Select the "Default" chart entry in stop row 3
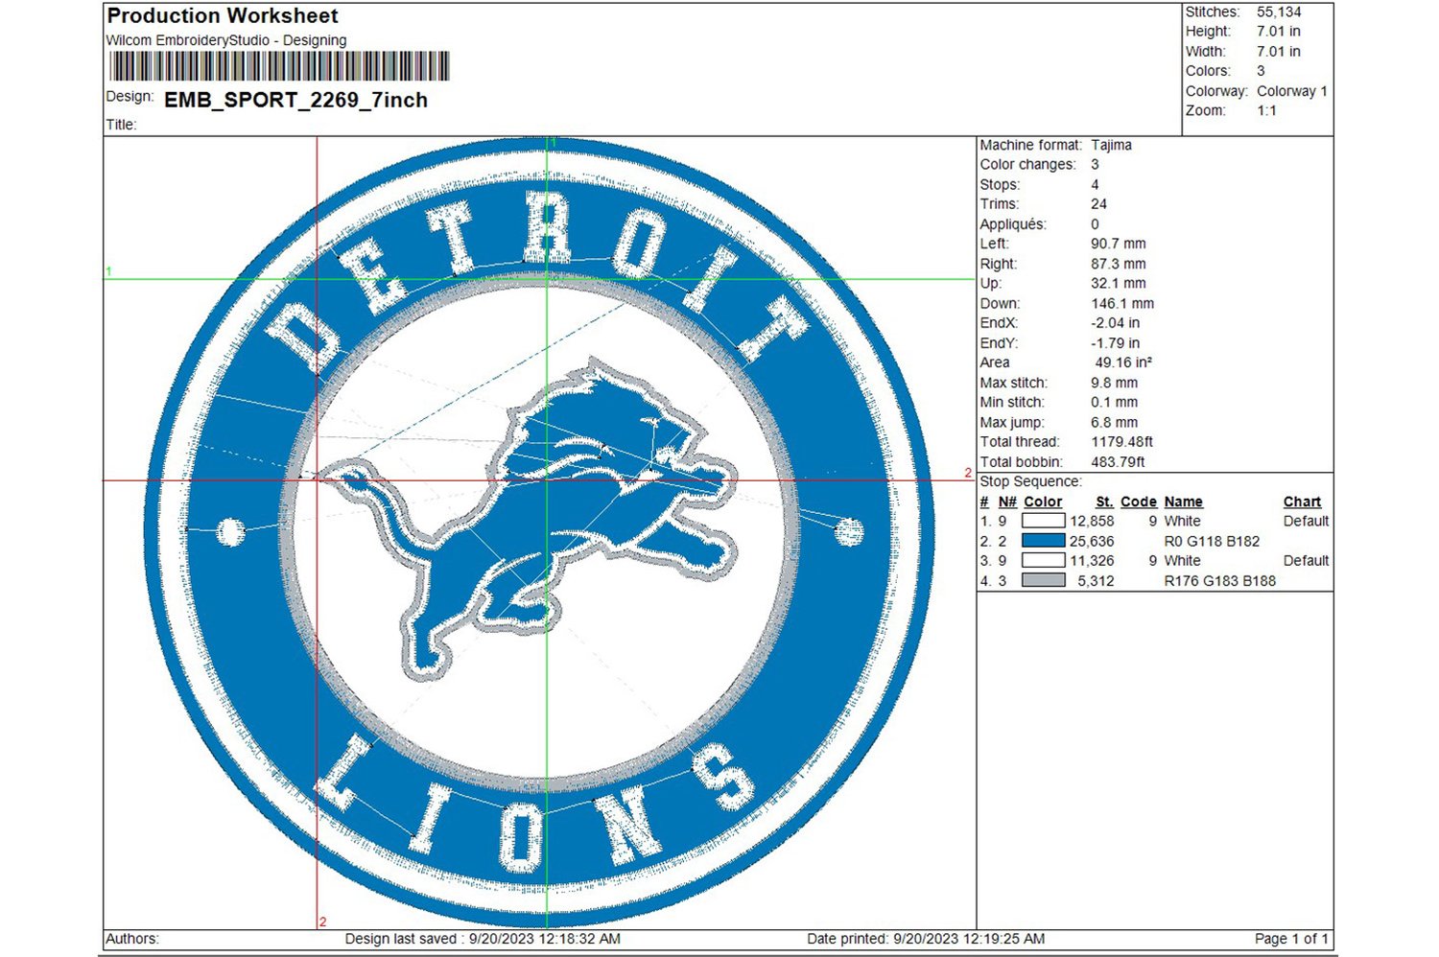Image resolution: width=1439 pixels, height=957 pixels. click(x=1306, y=560)
